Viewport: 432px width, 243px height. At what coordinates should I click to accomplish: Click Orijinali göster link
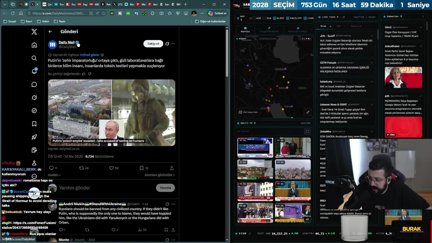90,55
